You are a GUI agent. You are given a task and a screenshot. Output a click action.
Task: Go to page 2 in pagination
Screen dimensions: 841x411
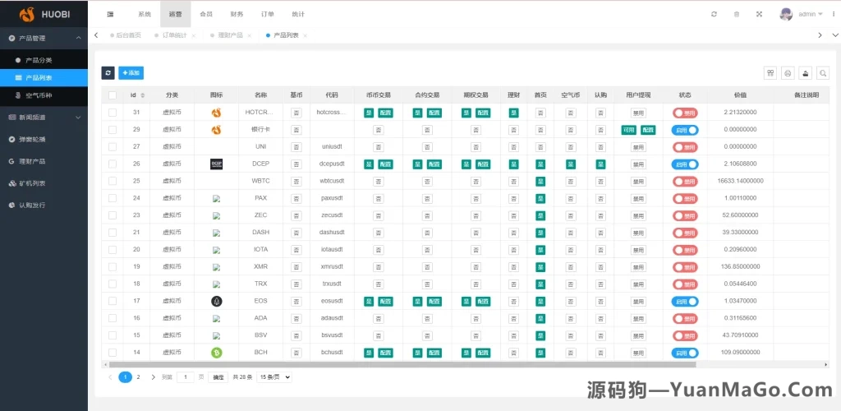point(138,377)
